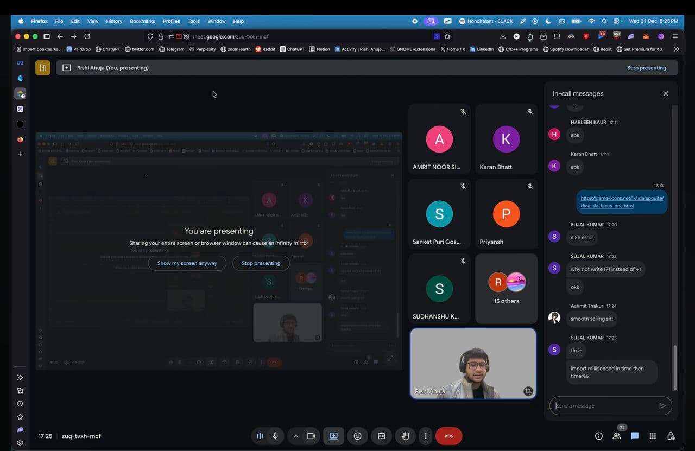This screenshot has height=451, width=695.
Task: Open the sidebar history clock icon
Action: (20, 404)
